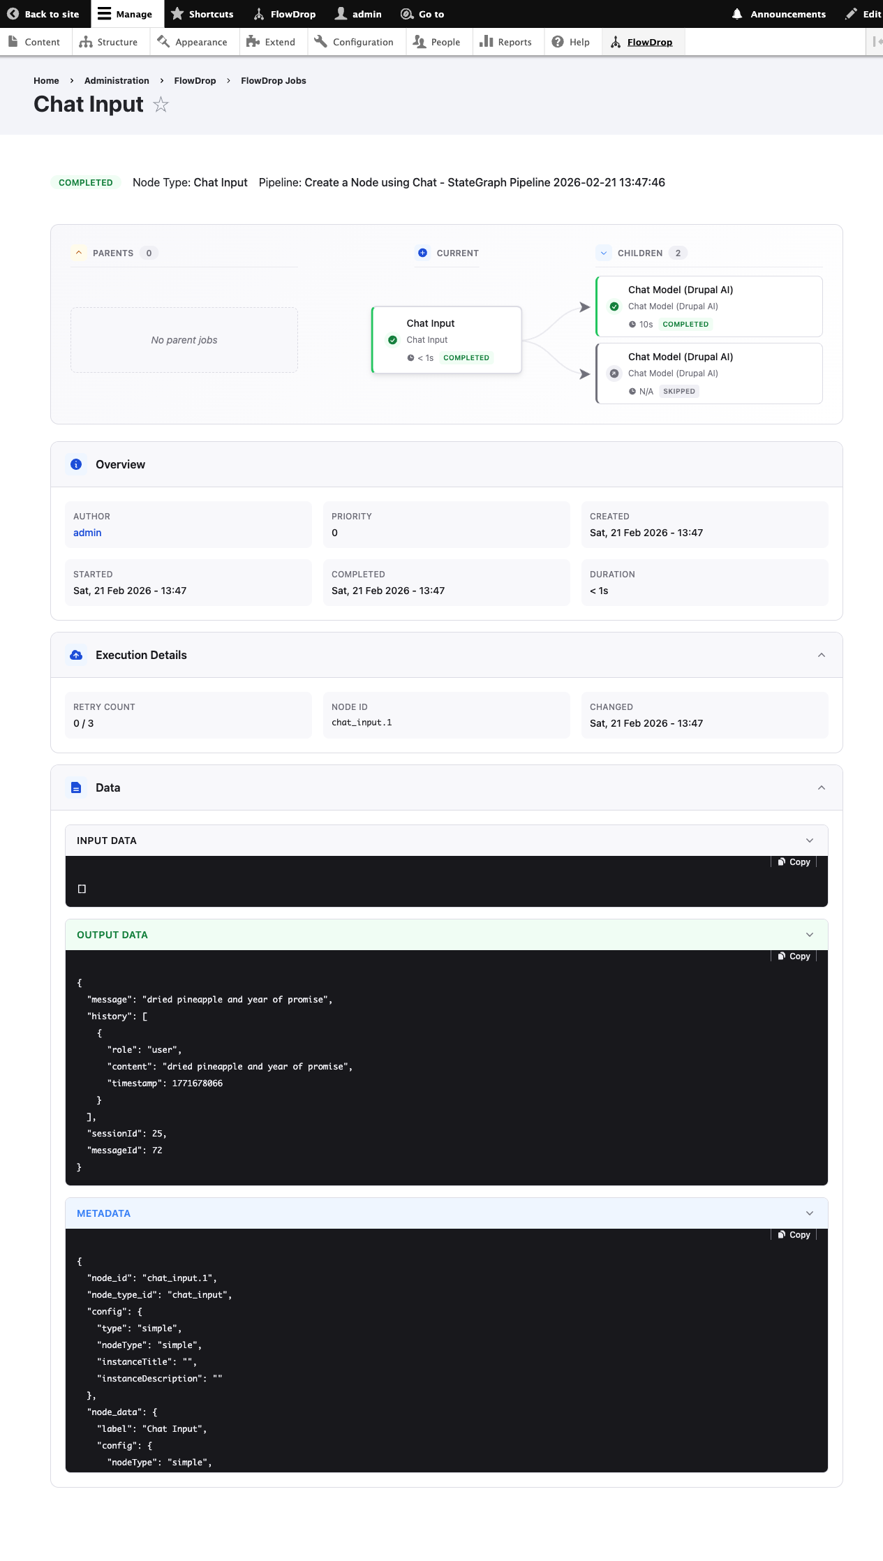Collapse the Input Data panel

pyautogui.click(x=810, y=841)
